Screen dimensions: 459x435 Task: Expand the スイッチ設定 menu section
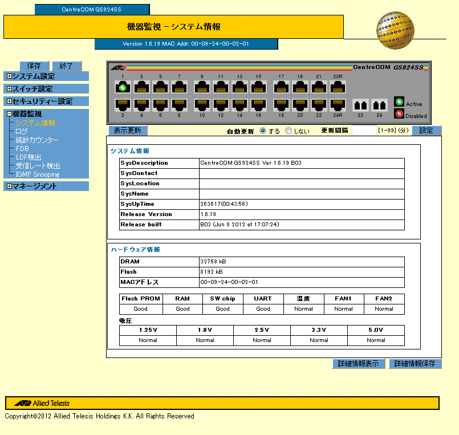(x=9, y=89)
